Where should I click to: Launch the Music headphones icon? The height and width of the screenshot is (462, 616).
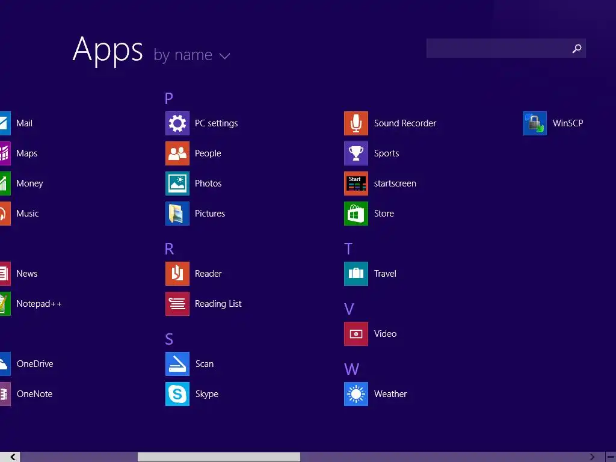5,214
